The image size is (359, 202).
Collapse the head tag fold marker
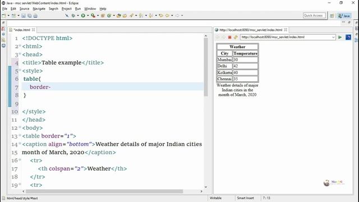(20, 54)
